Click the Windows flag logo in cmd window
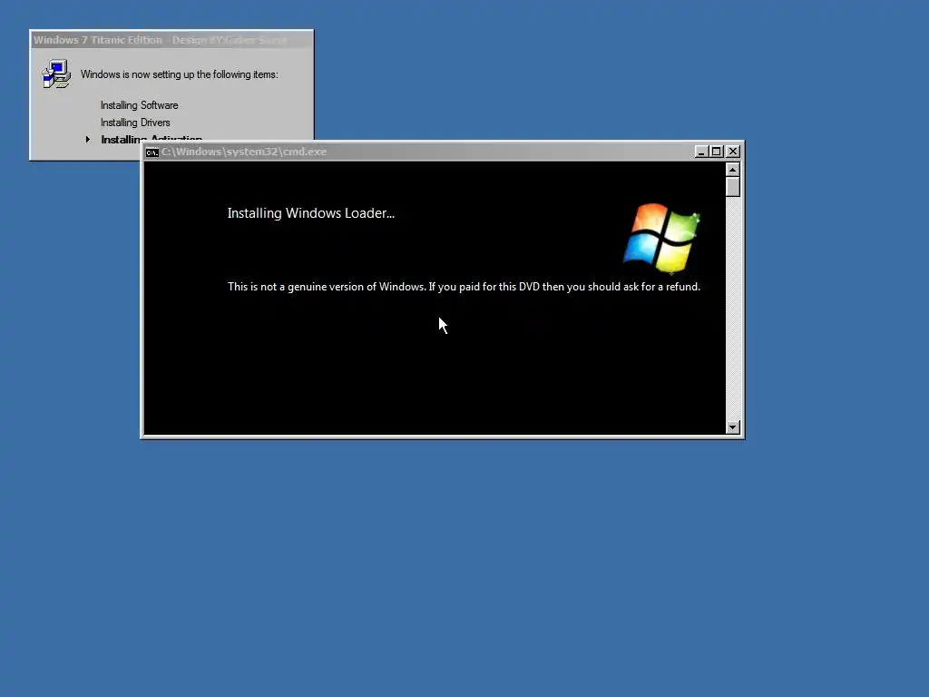Viewport: 929px width, 697px height. click(x=661, y=239)
